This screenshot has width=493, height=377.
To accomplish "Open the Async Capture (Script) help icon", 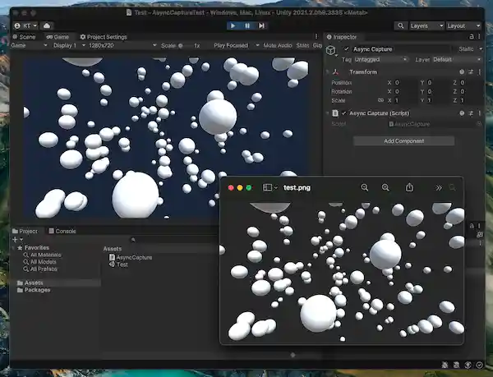I will coord(462,113).
